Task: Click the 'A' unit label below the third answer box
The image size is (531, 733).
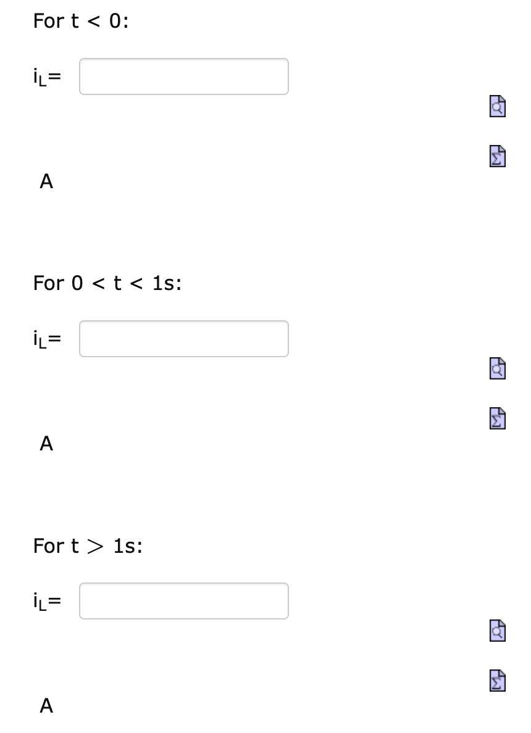Action: [x=46, y=705]
